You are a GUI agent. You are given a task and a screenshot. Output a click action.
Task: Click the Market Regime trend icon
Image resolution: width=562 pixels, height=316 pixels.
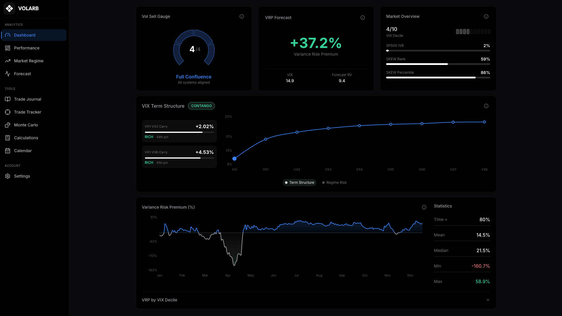pyautogui.click(x=8, y=61)
